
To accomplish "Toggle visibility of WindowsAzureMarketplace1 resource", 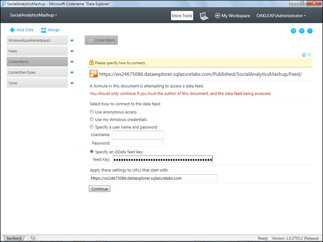I will tap(72, 40).
